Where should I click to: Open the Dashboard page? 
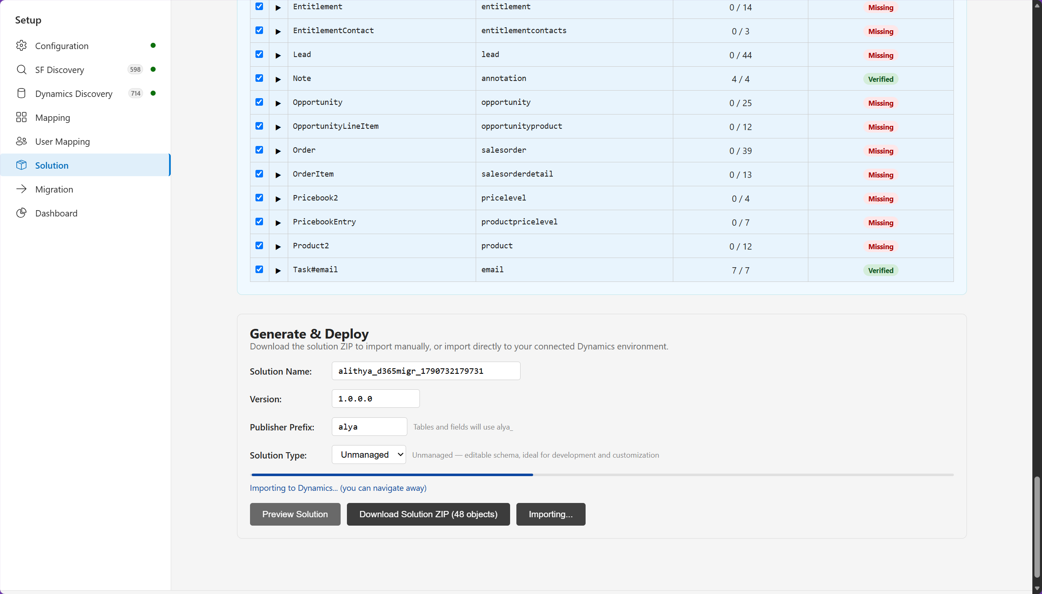tap(86, 213)
